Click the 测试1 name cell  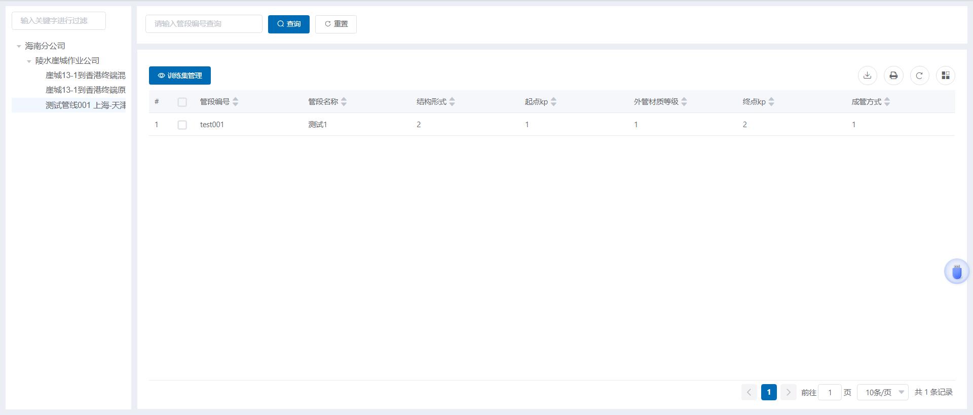318,125
